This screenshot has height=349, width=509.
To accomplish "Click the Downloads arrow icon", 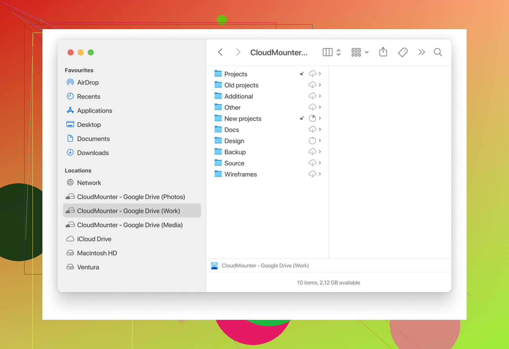I will [70, 152].
